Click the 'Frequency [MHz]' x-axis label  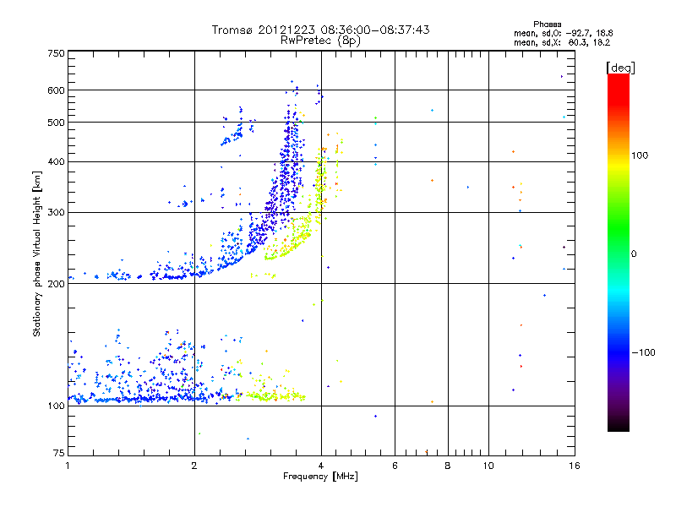320,477
